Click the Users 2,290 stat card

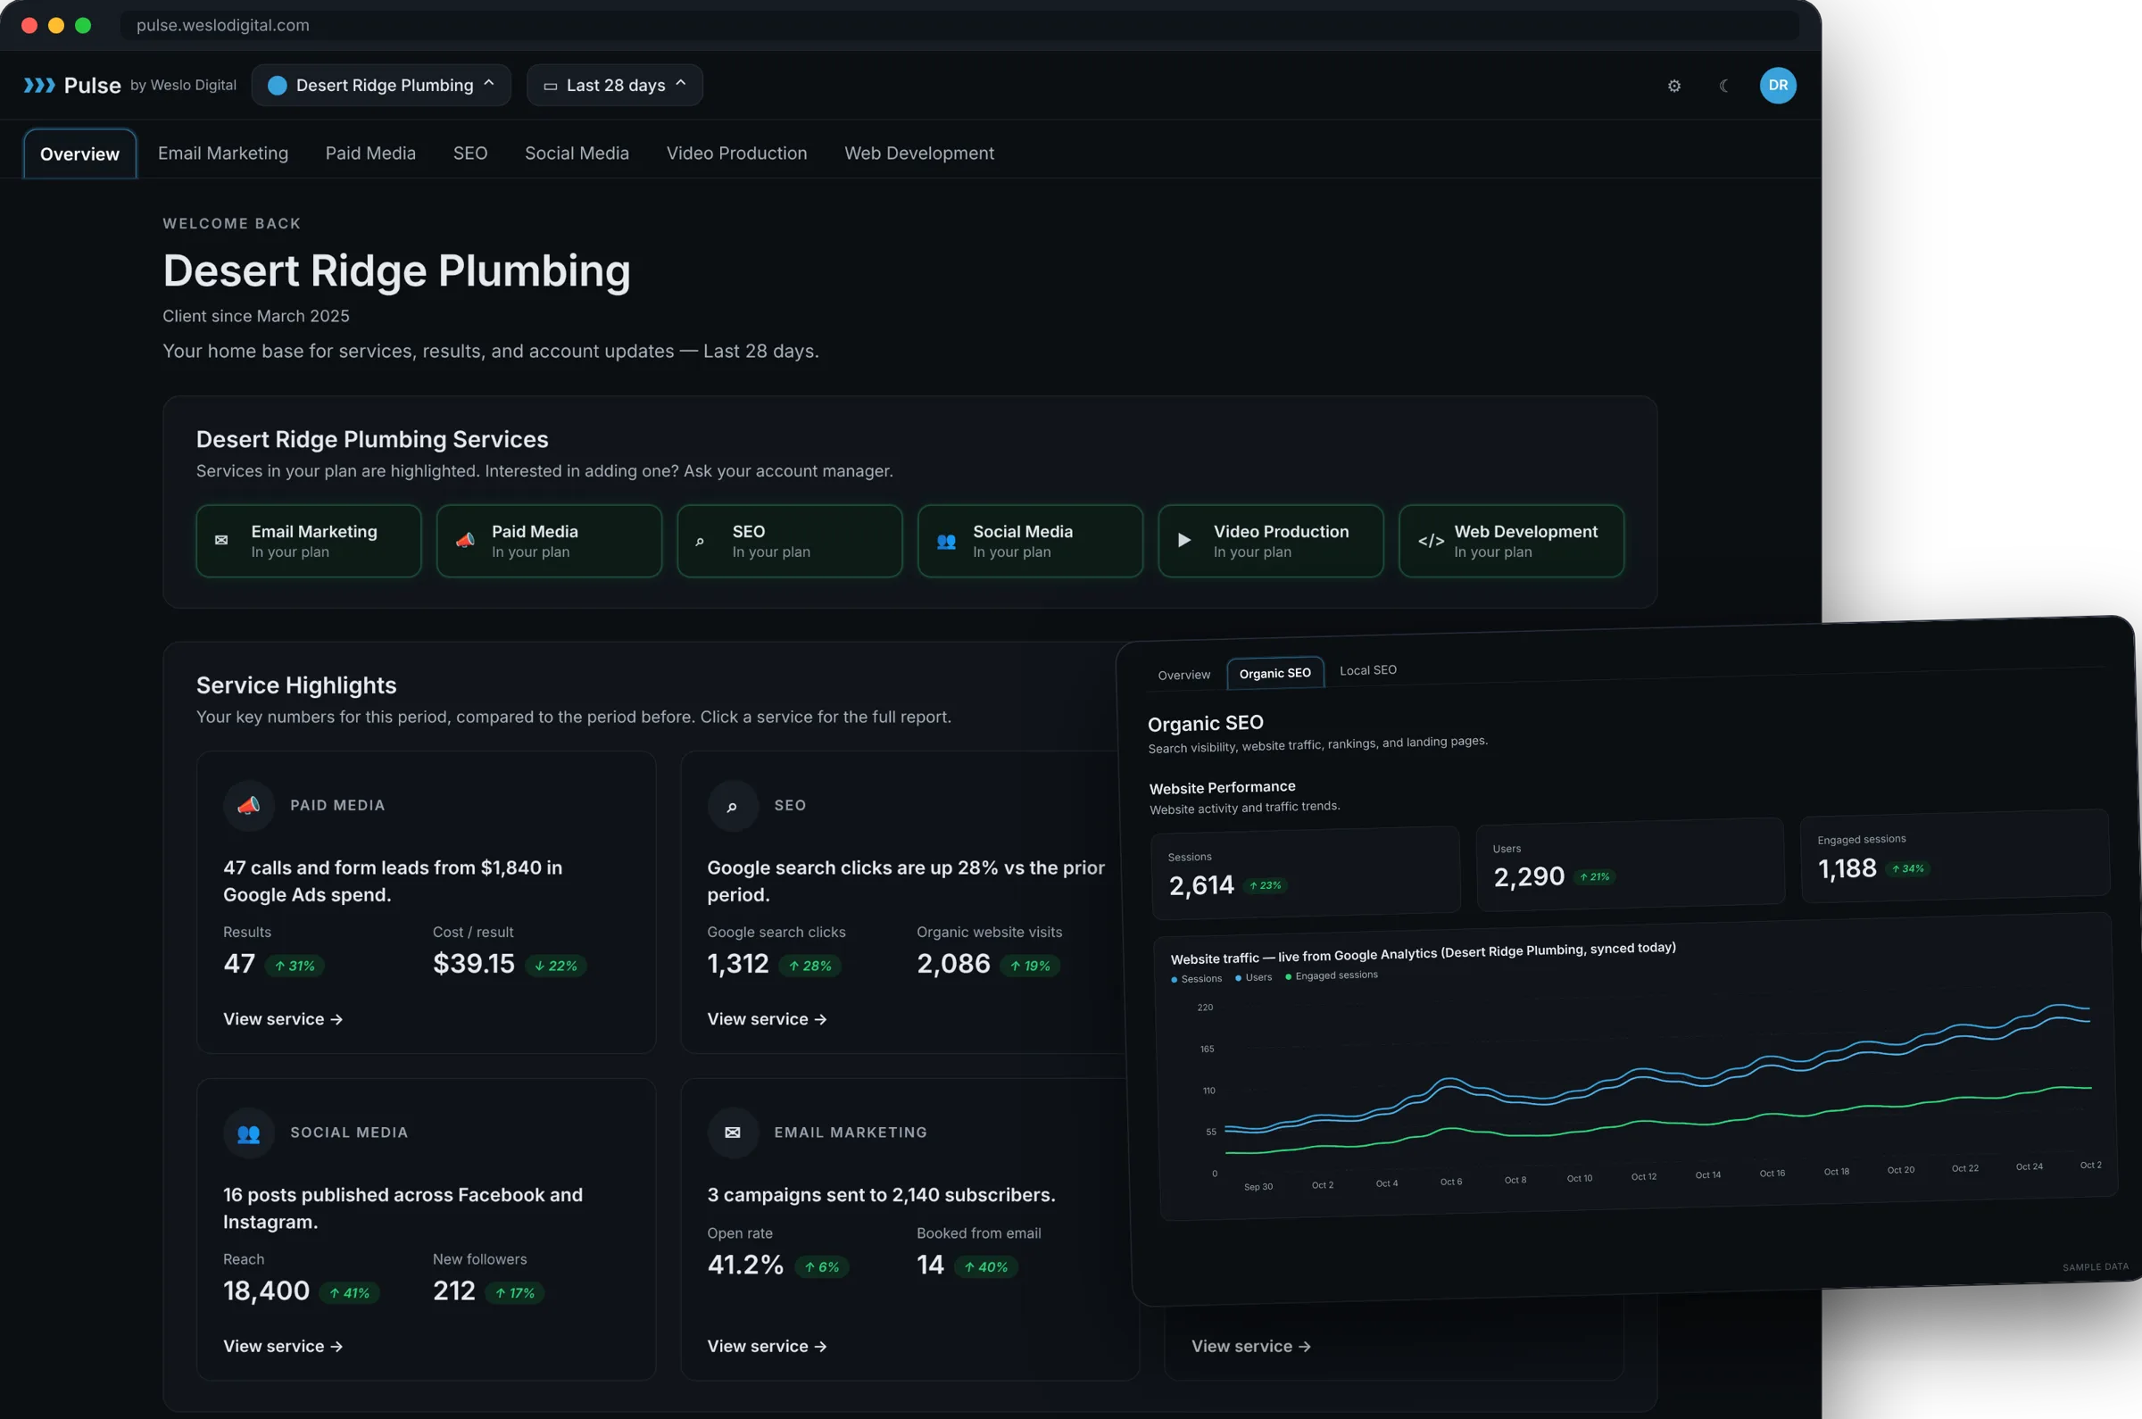pyautogui.click(x=1631, y=863)
